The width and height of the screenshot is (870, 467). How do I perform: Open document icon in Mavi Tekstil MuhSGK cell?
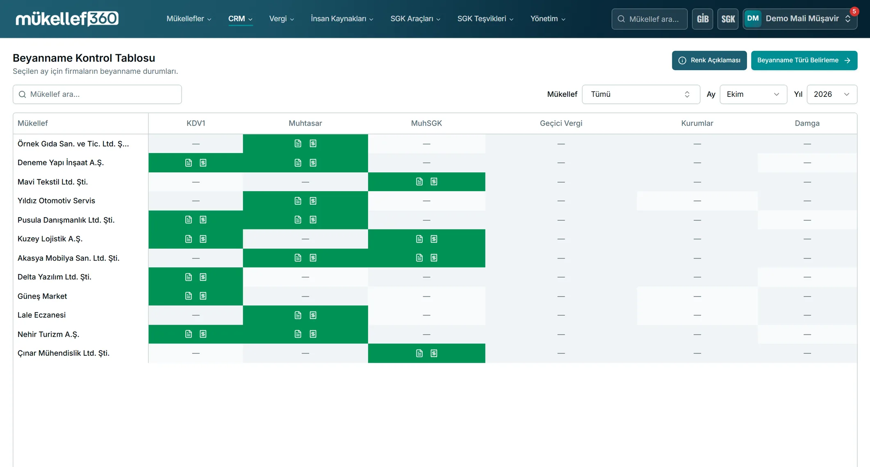point(419,182)
